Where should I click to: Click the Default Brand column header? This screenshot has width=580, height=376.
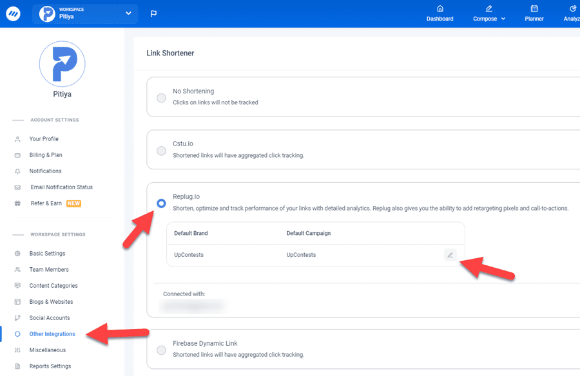coord(191,233)
